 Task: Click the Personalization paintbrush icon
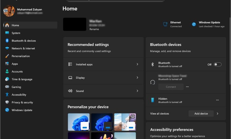[x=7, y=56]
